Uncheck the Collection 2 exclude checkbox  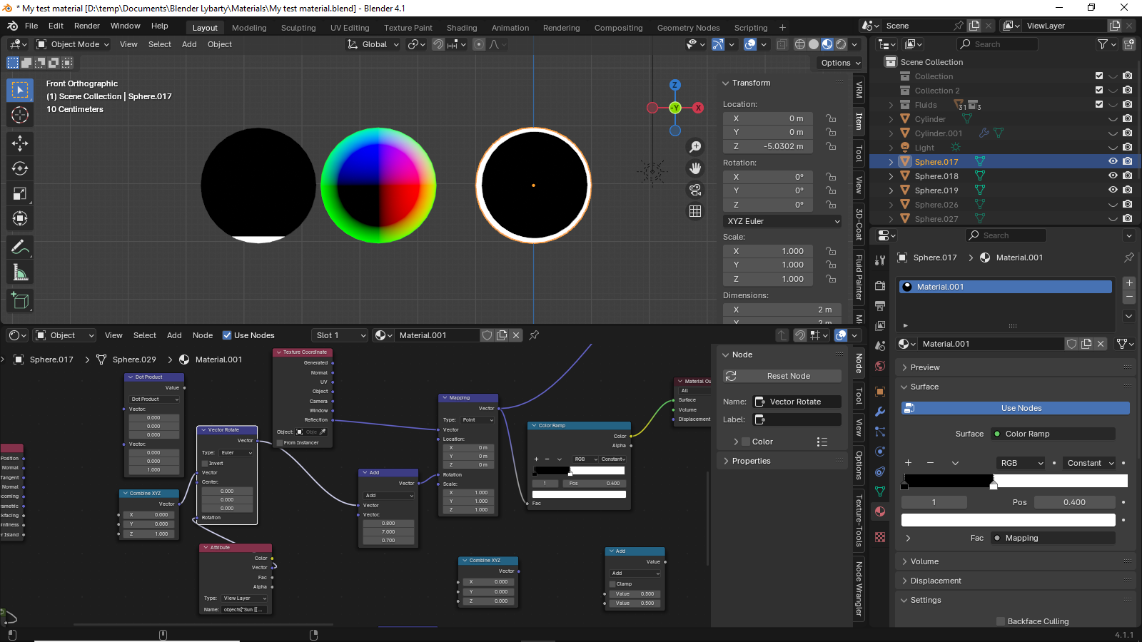pos(1099,91)
